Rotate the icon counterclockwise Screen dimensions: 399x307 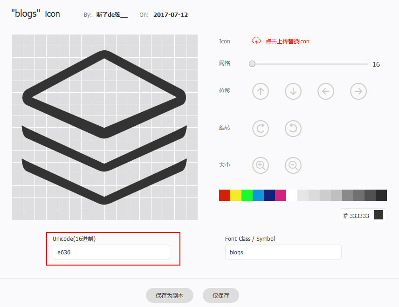pyautogui.click(x=293, y=129)
